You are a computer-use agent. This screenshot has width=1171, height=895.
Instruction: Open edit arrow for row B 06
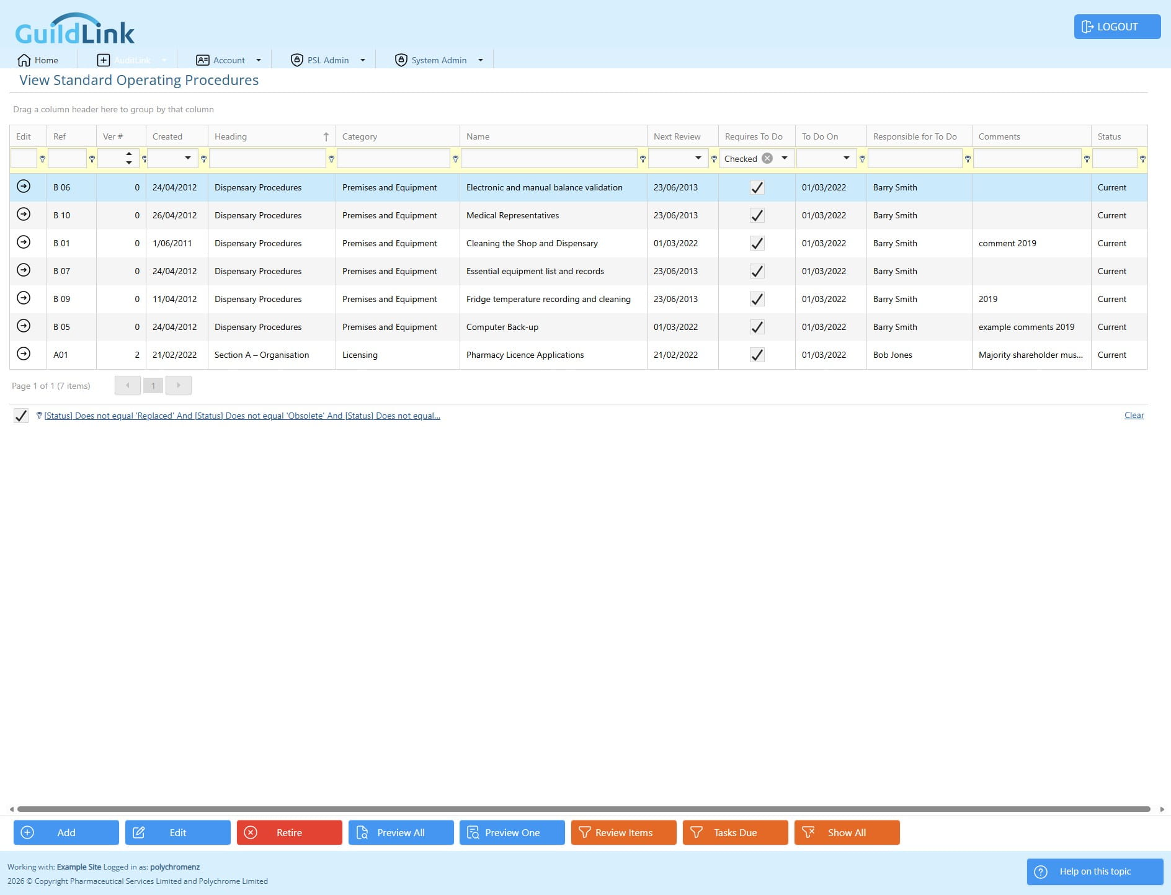coord(24,186)
